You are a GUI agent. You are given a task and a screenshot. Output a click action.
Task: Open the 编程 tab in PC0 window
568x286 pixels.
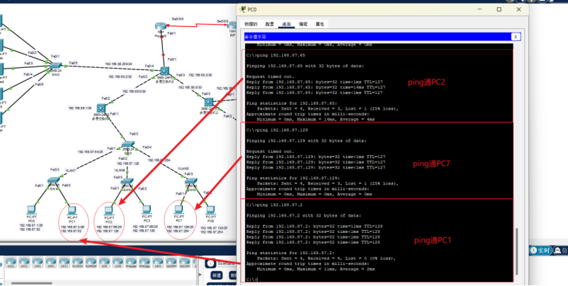(x=303, y=24)
